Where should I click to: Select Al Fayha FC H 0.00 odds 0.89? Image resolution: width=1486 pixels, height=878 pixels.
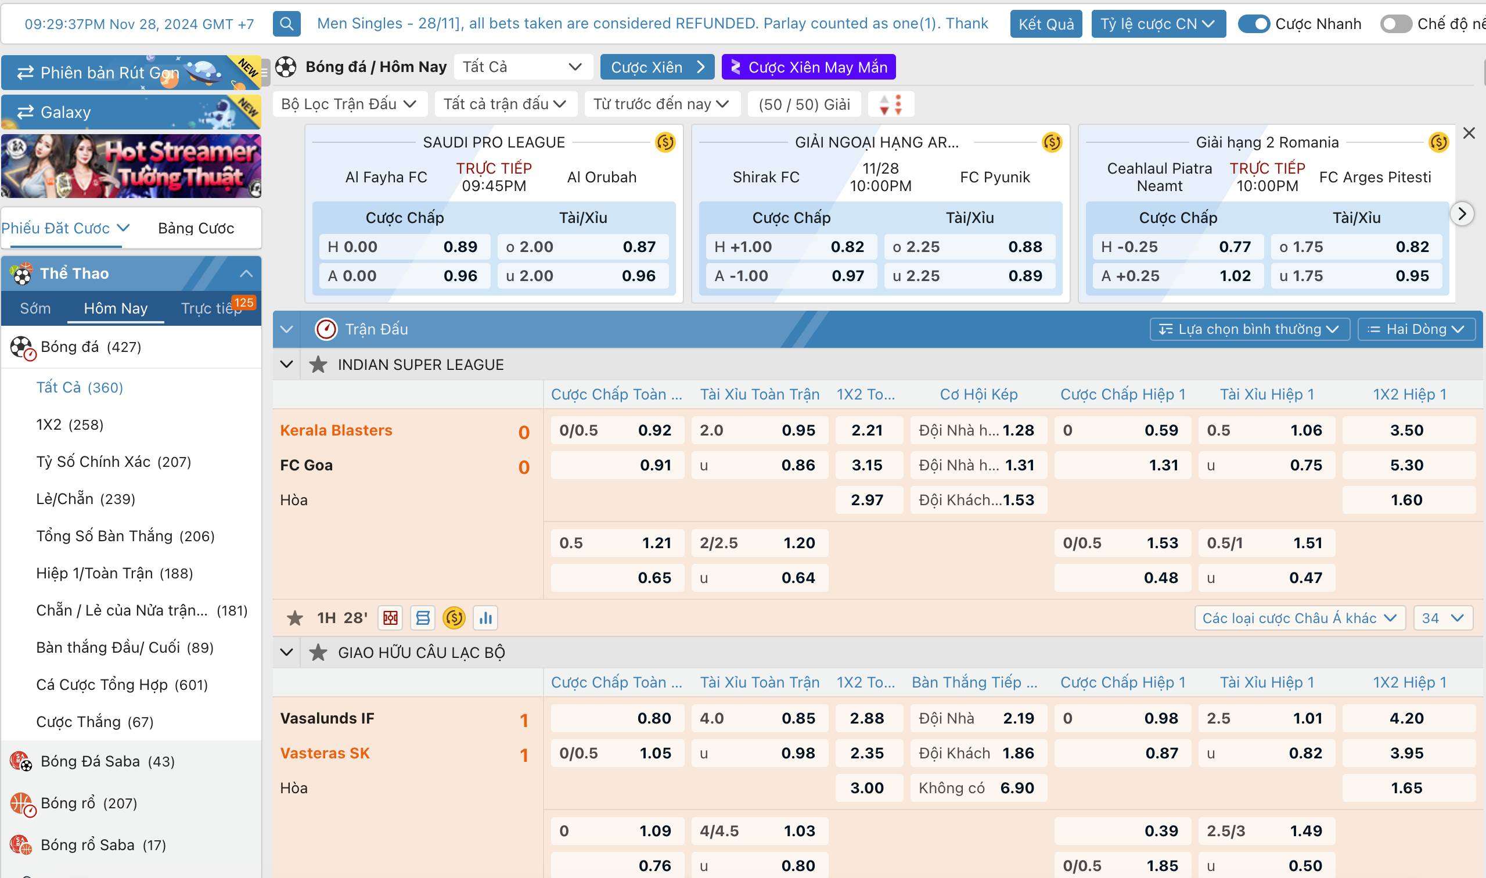[x=405, y=247]
